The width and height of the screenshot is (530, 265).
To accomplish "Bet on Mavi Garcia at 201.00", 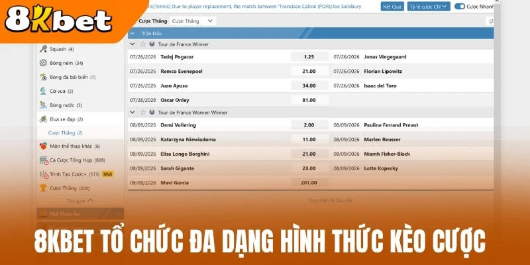I will point(309,183).
